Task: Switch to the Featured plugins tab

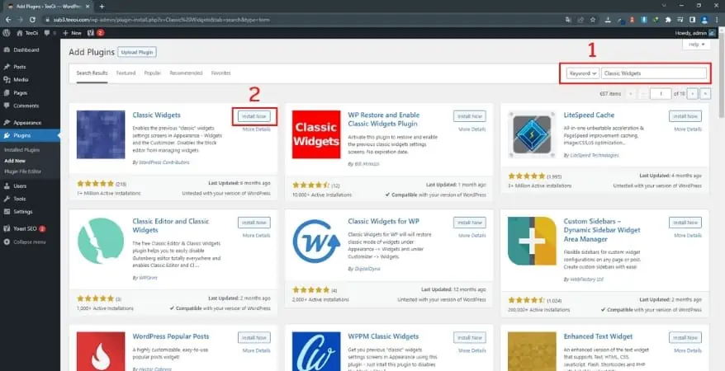Action: click(x=126, y=73)
